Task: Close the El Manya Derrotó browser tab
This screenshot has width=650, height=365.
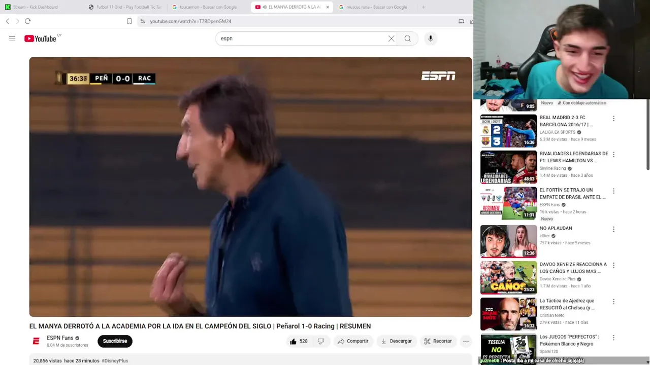Action: (328, 7)
